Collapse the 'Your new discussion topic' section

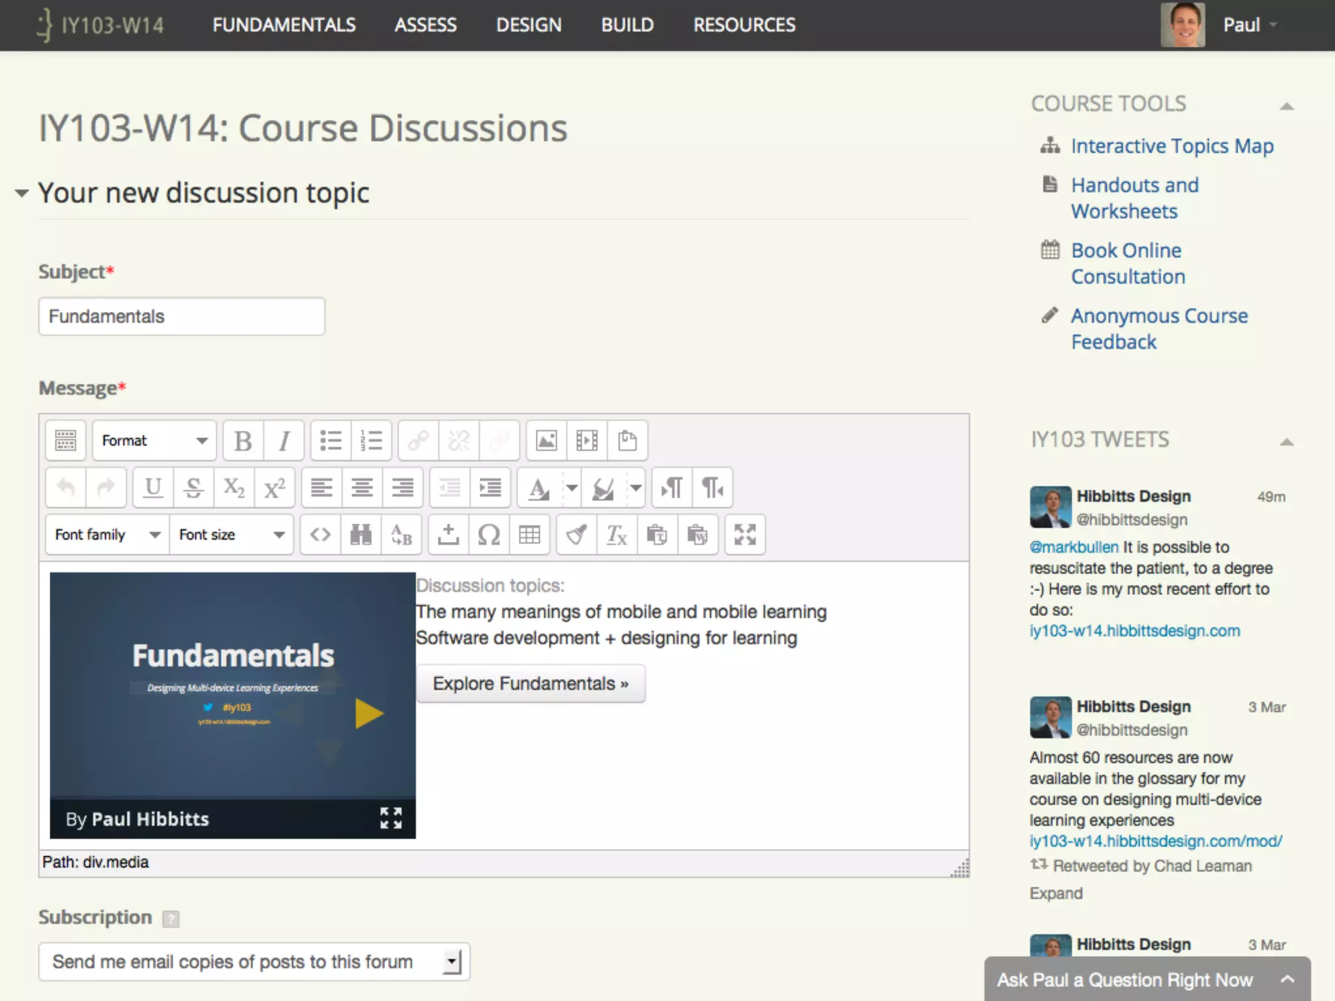(22, 193)
